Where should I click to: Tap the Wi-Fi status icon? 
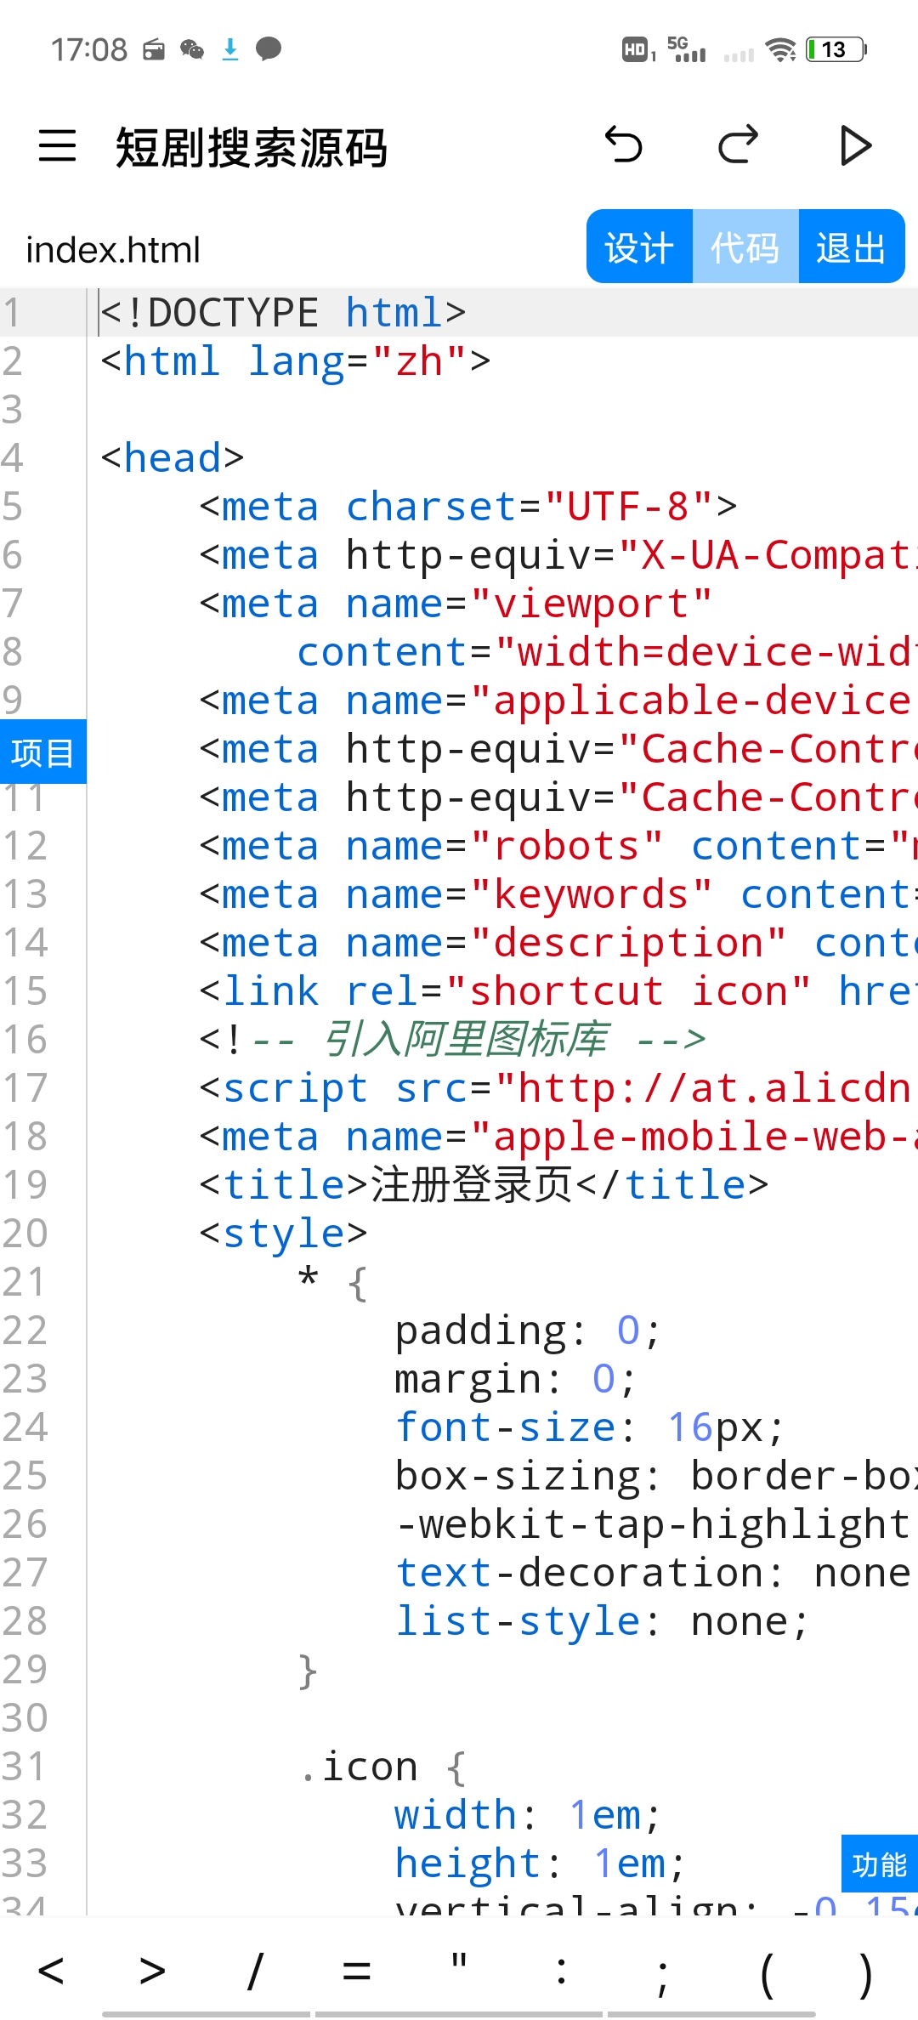coord(780,49)
